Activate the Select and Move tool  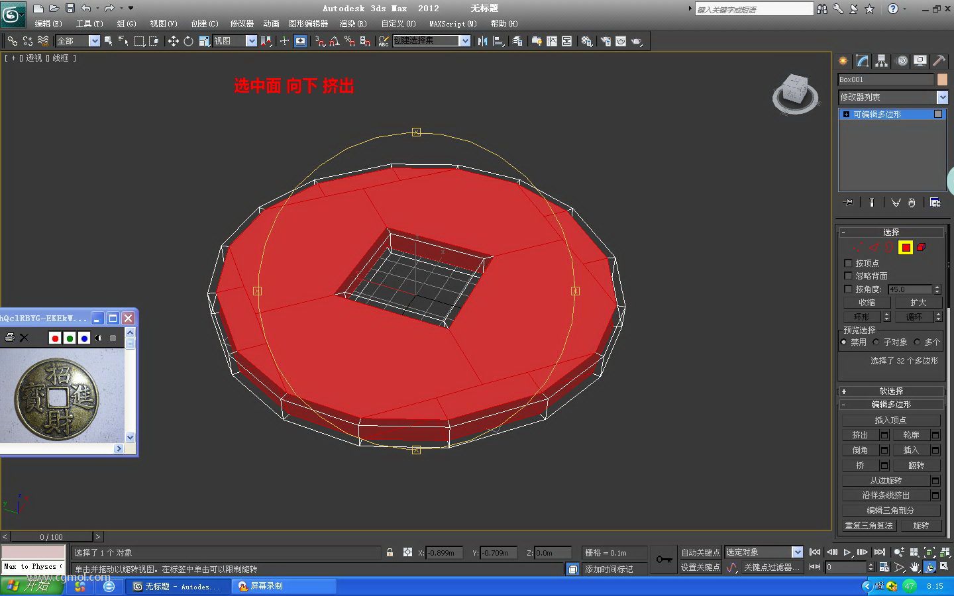[x=173, y=41]
